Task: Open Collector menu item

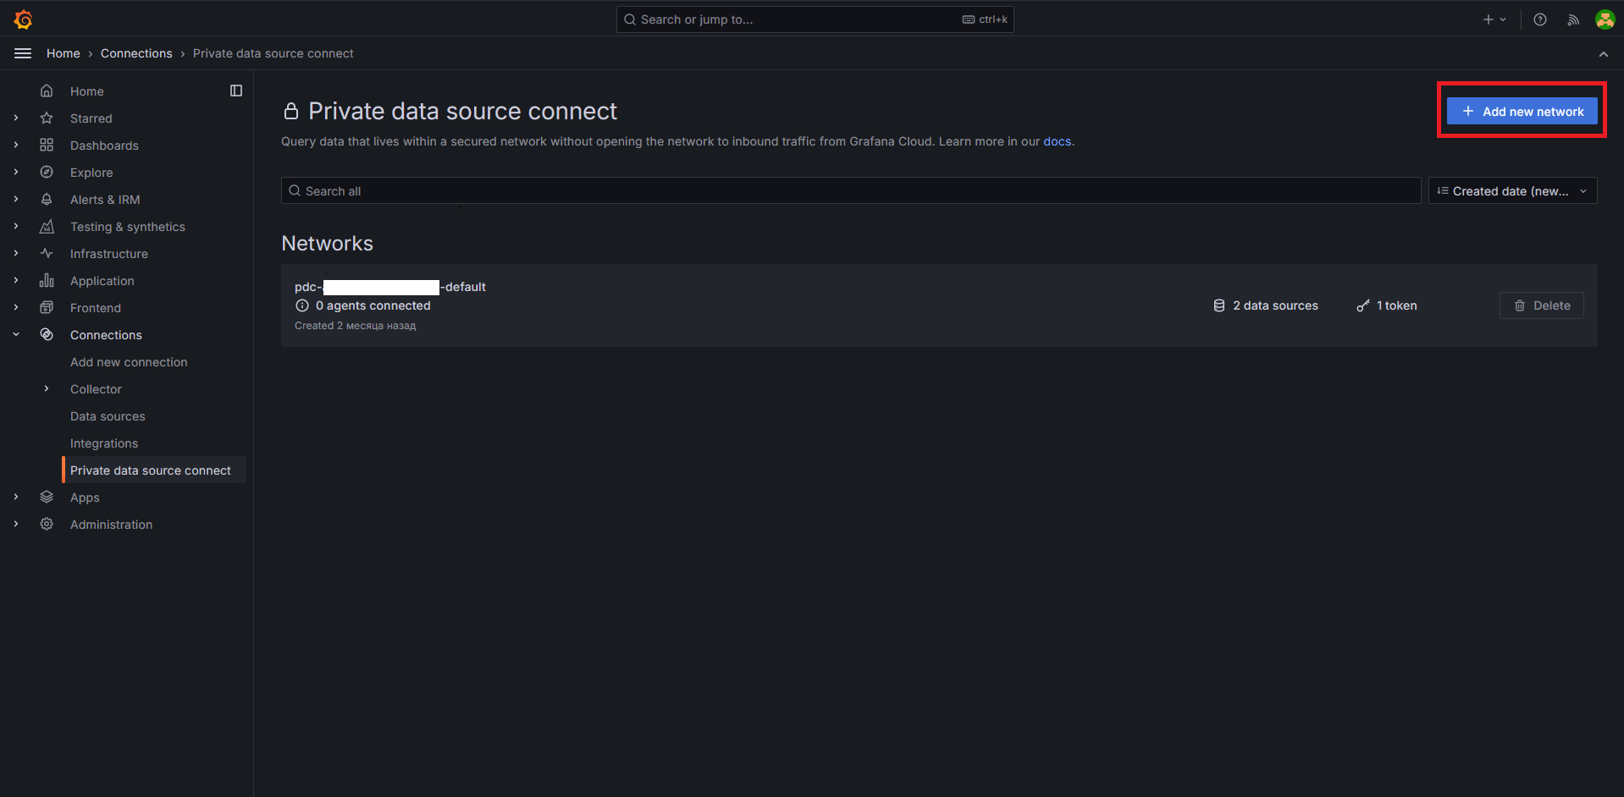Action: pos(96,389)
